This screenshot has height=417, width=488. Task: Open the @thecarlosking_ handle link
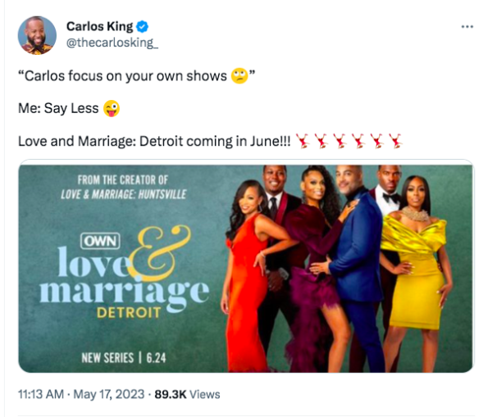[x=112, y=43]
